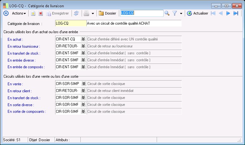
Task: Click the En sortie diverse link label
Action: tap(20, 105)
